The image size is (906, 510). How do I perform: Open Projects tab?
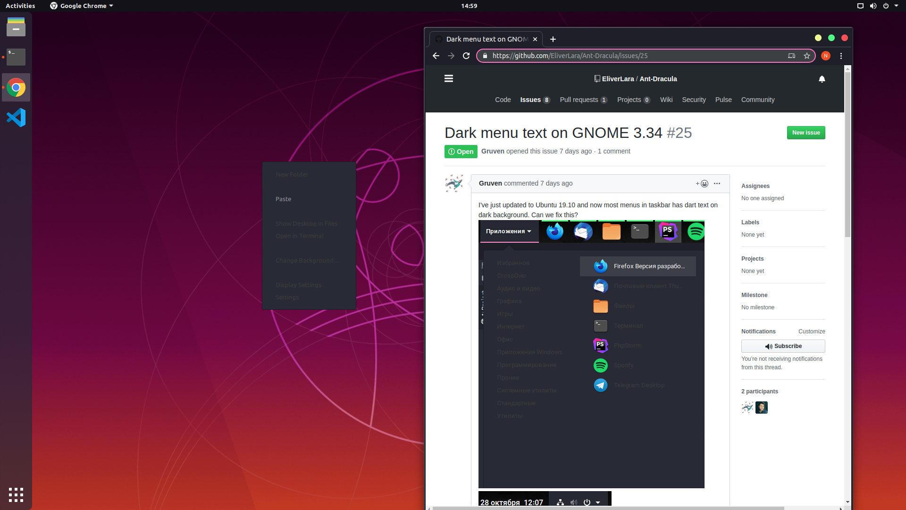point(634,100)
